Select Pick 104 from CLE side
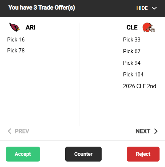This screenshot has height=167, width=165. click(x=133, y=75)
